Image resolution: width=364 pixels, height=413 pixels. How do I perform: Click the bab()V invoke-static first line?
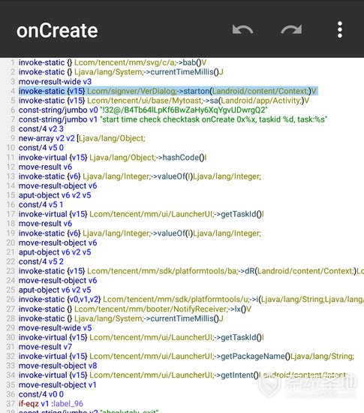113,62
